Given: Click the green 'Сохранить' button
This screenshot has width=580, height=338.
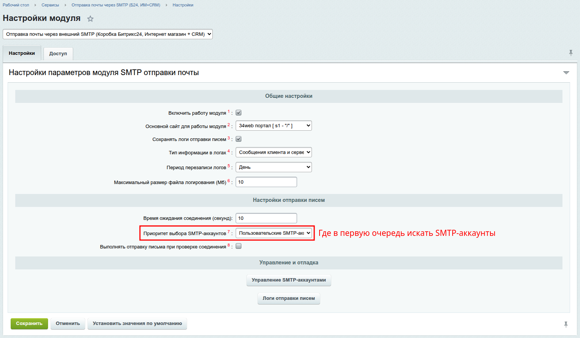Looking at the screenshot, I should point(29,324).
